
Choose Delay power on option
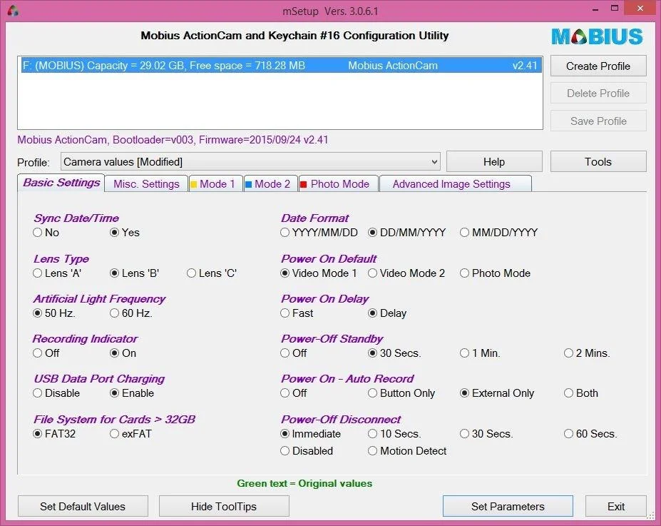(387, 313)
